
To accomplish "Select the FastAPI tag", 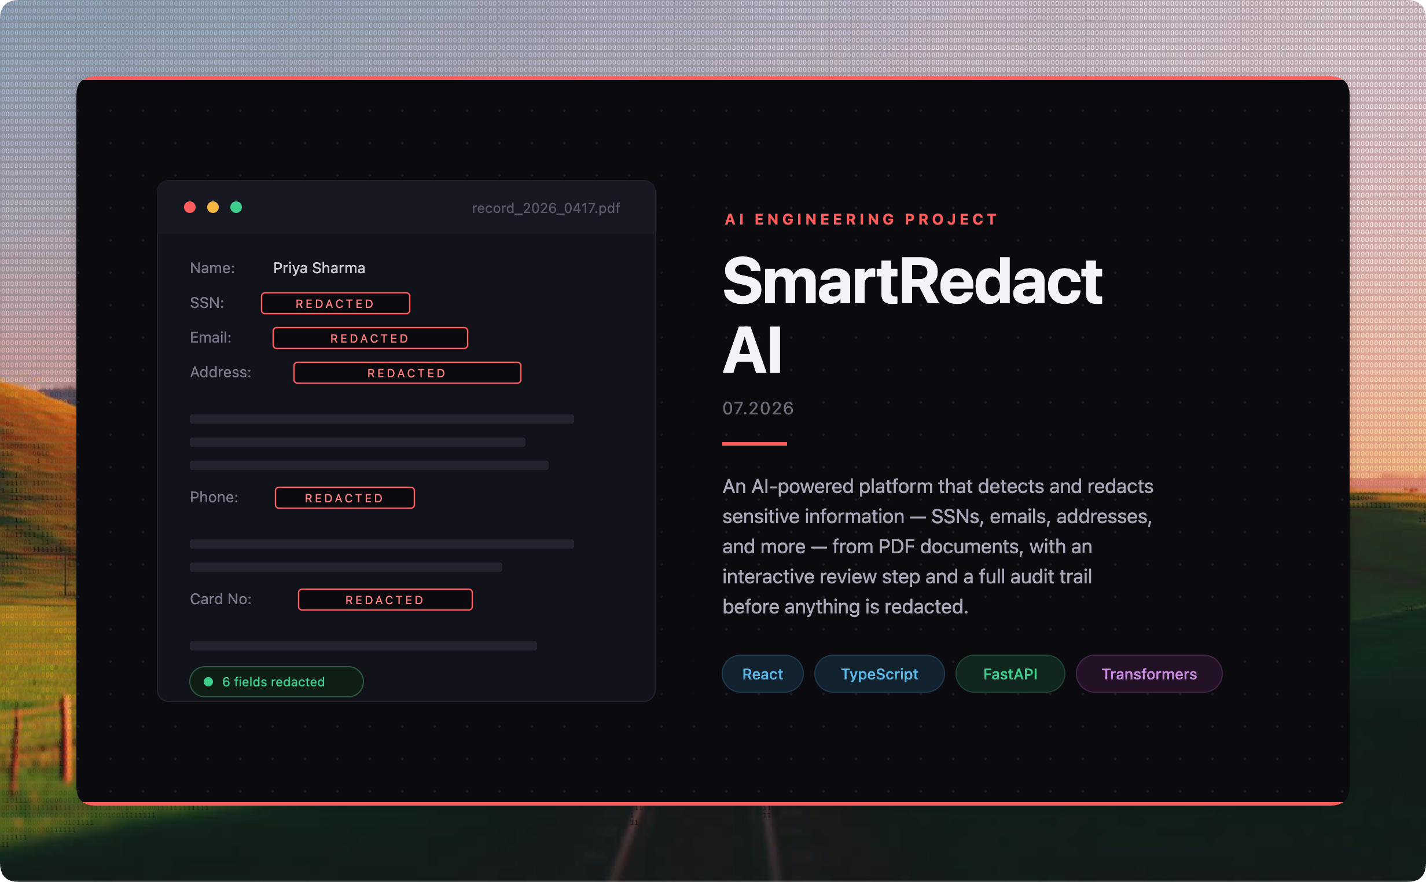I will pyautogui.click(x=1010, y=674).
